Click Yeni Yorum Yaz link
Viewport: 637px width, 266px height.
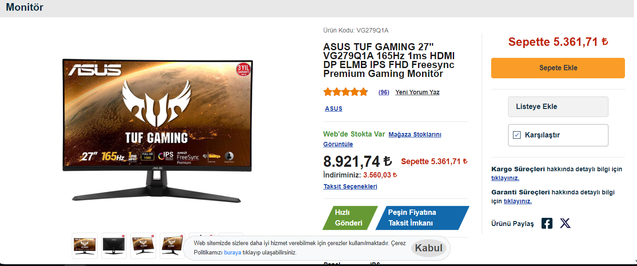point(418,93)
